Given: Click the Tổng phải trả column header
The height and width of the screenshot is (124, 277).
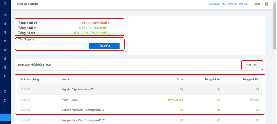Looking at the screenshot, I should click(x=213, y=79).
